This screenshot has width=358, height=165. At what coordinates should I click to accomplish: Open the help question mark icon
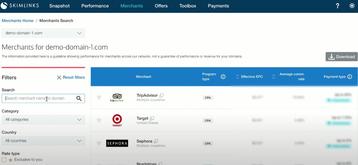[338, 6]
